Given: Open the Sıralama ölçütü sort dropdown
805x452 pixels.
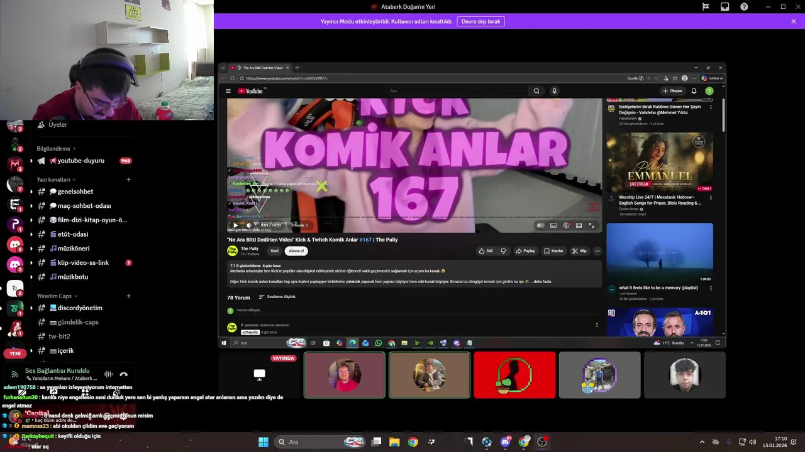Looking at the screenshot, I should click(277, 297).
